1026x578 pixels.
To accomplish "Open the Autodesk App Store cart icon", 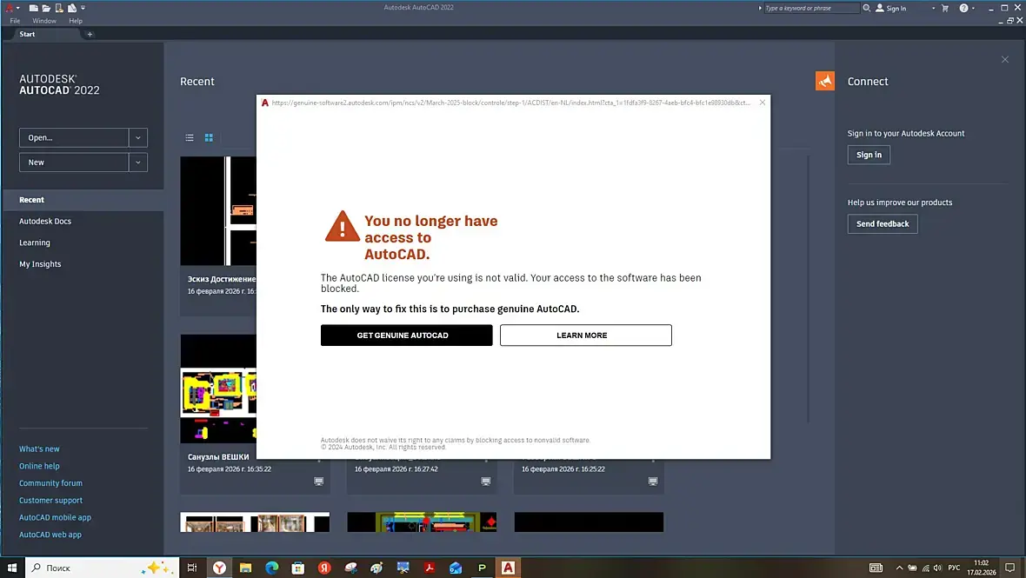I will (x=945, y=8).
